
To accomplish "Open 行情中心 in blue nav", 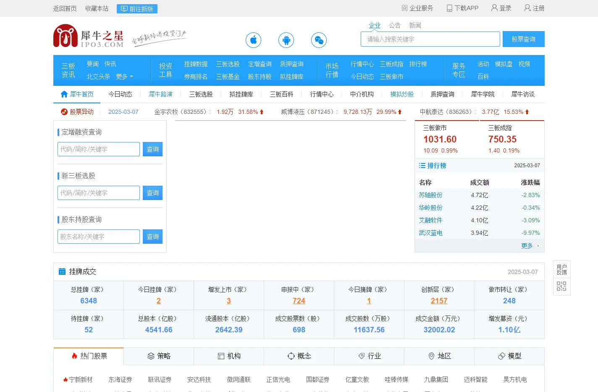I will point(362,64).
